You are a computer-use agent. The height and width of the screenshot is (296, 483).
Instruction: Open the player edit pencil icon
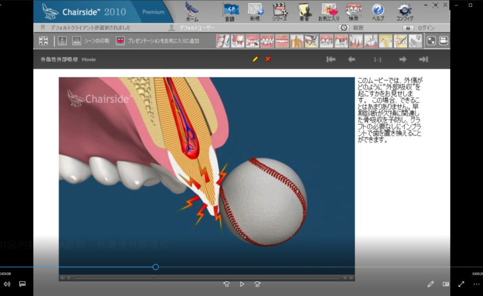click(431, 284)
